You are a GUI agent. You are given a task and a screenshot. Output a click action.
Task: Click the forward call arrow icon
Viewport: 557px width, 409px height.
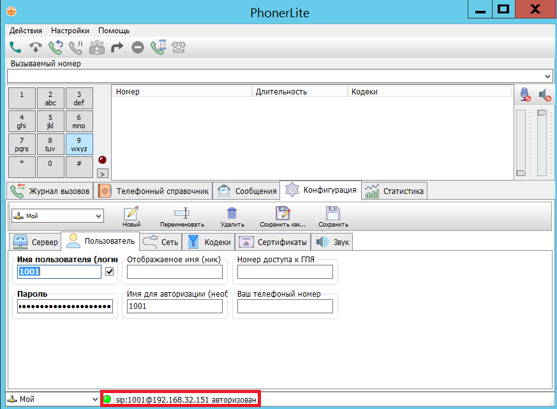coord(117,47)
